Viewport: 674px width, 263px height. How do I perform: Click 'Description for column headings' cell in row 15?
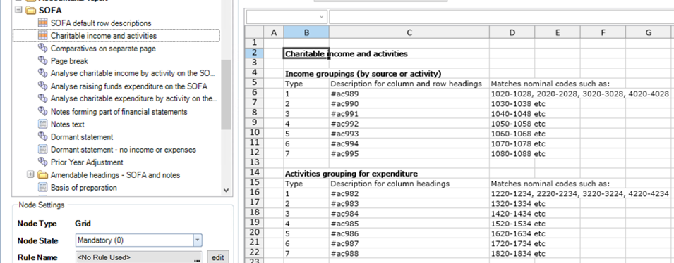tap(409, 184)
